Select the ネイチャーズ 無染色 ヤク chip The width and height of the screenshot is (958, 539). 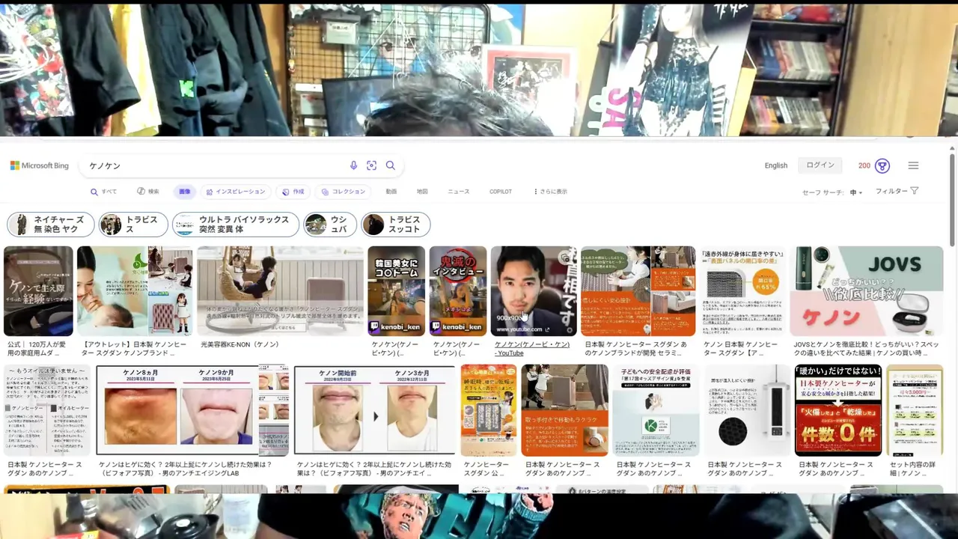51,225
